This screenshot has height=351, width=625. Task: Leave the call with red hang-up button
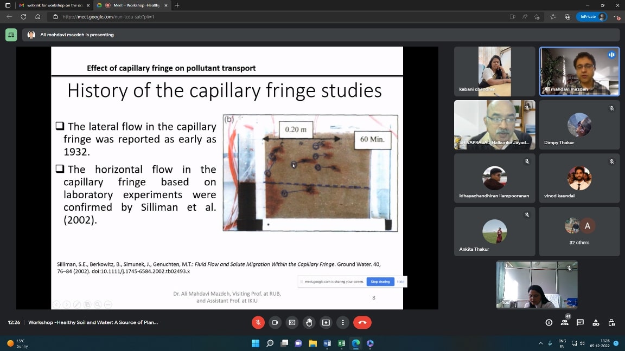point(362,322)
